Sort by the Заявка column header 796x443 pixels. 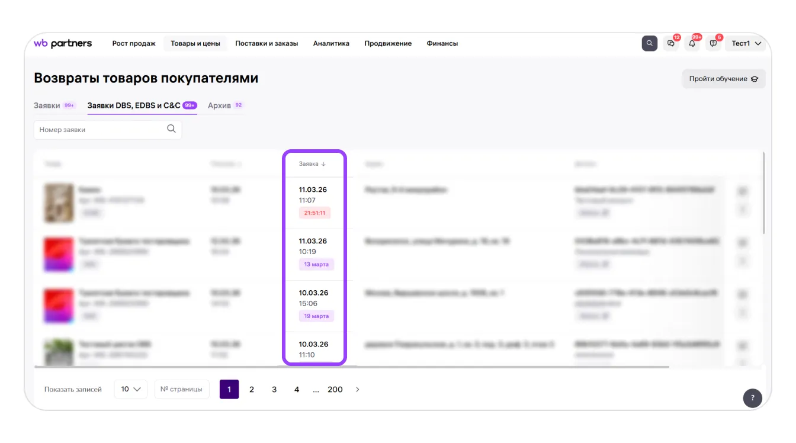tap(313, 164)
